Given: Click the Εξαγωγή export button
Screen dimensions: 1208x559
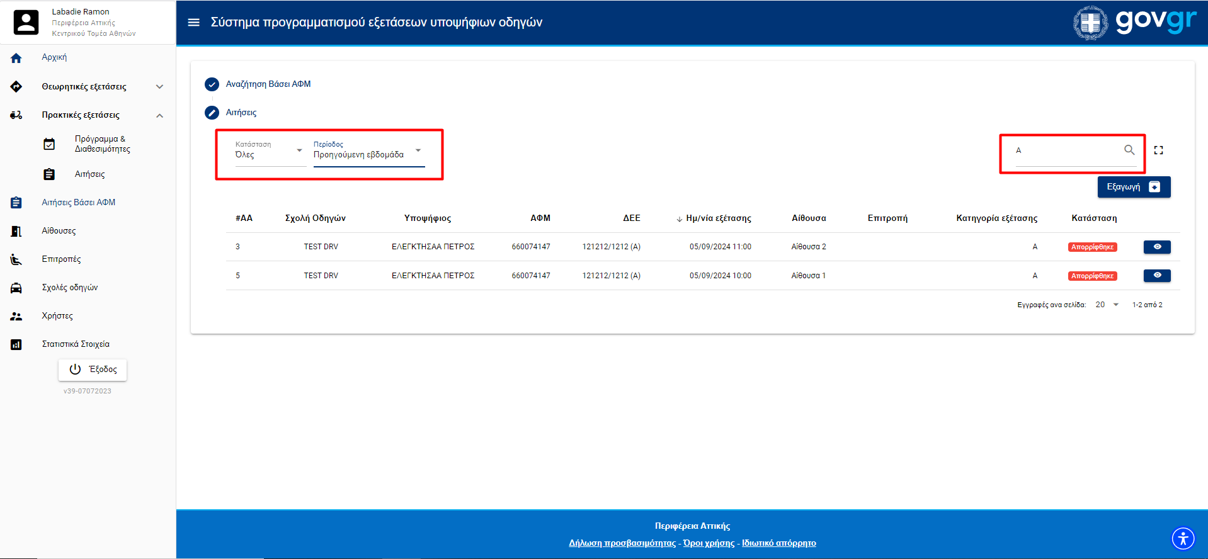Looking at the screenshot, I should (x=1133, y=187).
